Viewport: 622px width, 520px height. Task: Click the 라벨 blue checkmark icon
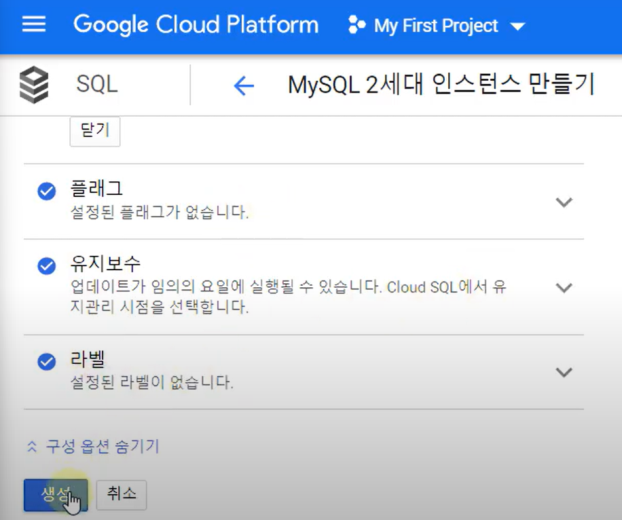(x=46, y=361)
